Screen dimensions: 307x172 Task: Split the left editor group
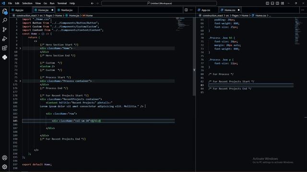(x=186, y=10)
